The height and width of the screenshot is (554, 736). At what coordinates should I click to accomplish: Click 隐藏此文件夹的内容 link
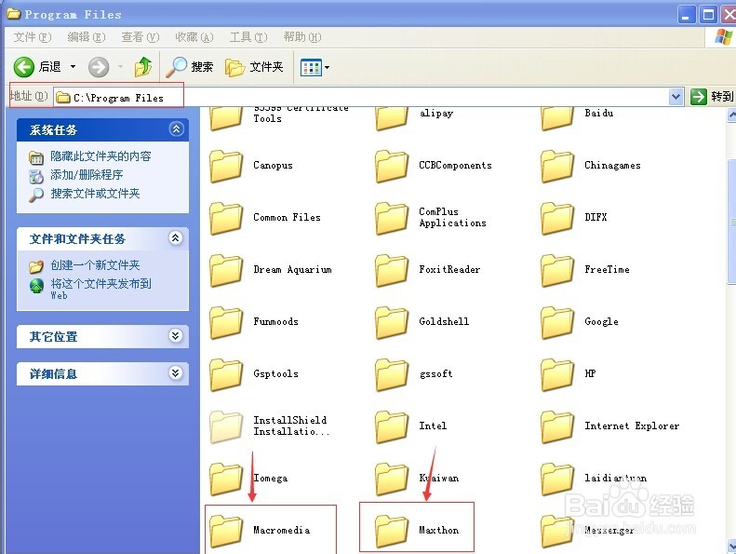click(x=100, y=156)
